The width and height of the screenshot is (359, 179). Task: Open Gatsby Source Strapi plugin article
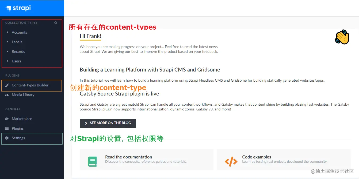click(119, 94)
